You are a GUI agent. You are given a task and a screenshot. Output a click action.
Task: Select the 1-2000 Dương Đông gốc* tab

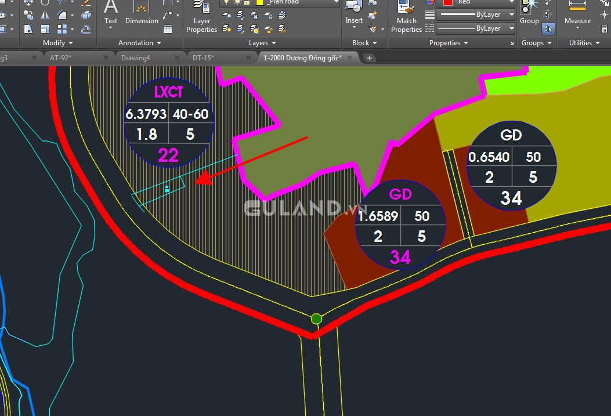tap(302, 57)
